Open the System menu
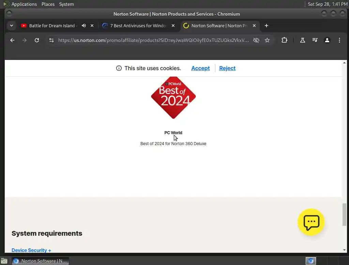This screenshot has height=265, width=349. click(x=66, y=4)
